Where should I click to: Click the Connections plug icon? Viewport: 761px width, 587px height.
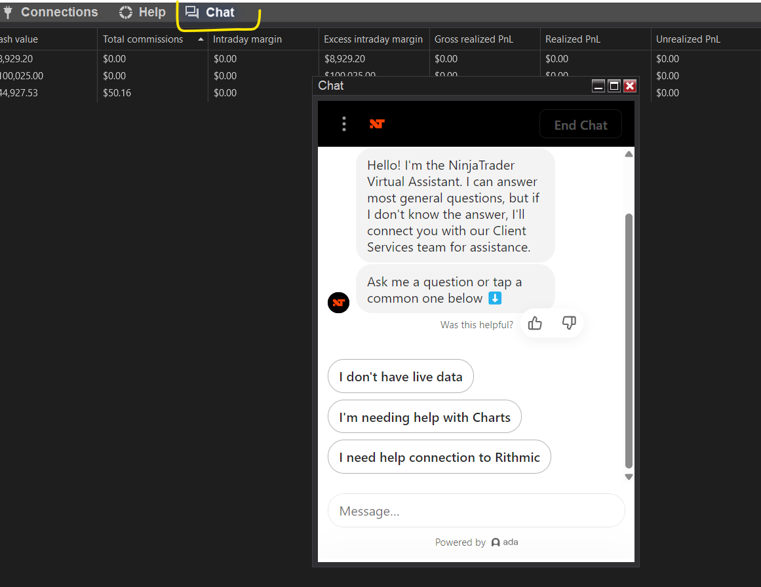(8, 12)
